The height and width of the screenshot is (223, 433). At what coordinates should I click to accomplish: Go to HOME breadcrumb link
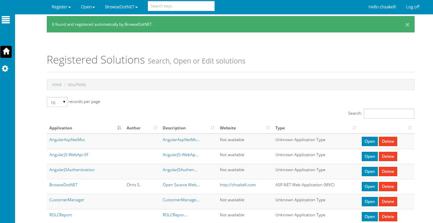click(57, 85)
